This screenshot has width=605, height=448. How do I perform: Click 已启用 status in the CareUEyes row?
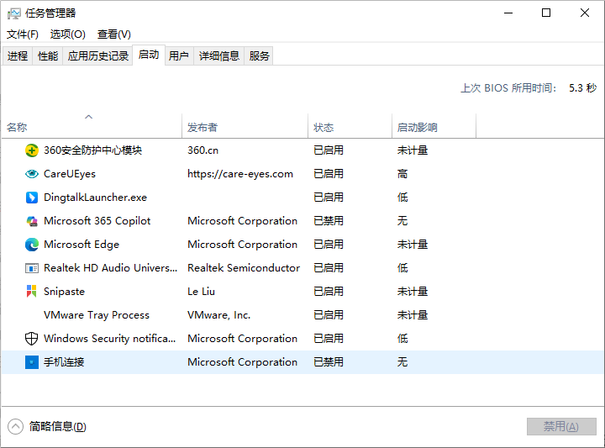(329, 174)
